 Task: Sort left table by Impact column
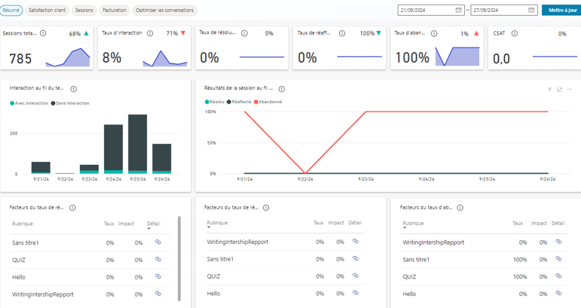coord(126,224)
